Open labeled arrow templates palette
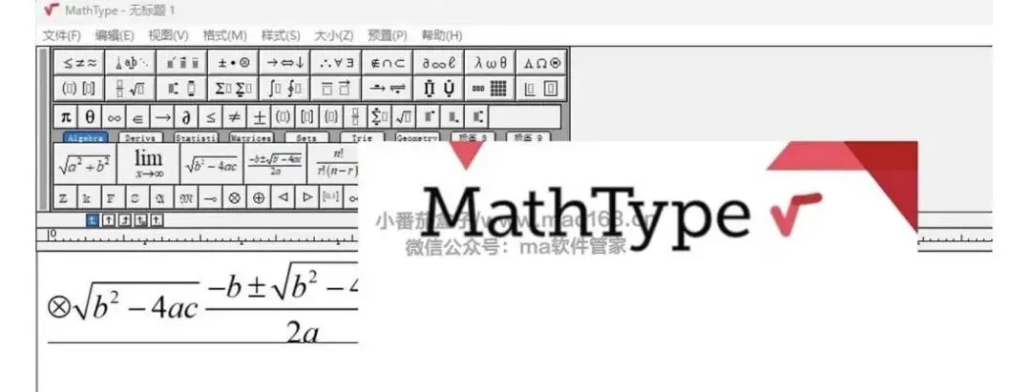Viewport: 1031px width, 392px height. [x=388, y=88]
